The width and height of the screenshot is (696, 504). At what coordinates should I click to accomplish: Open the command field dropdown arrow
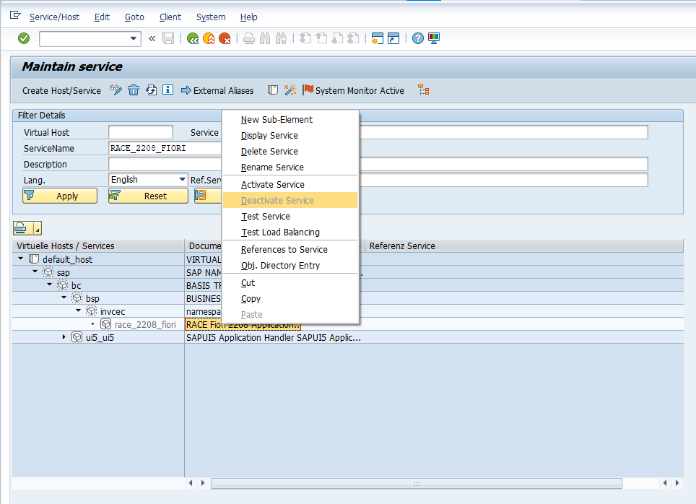pos(134,38)
